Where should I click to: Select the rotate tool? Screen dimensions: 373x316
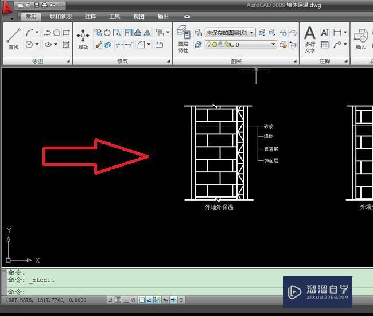click(107, 33)
